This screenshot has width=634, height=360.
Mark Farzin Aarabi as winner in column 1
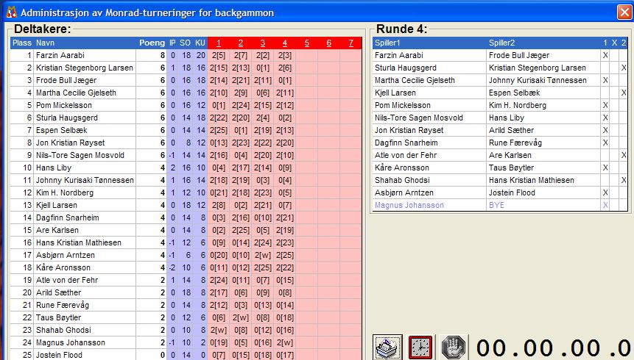[x=605, y=55]
